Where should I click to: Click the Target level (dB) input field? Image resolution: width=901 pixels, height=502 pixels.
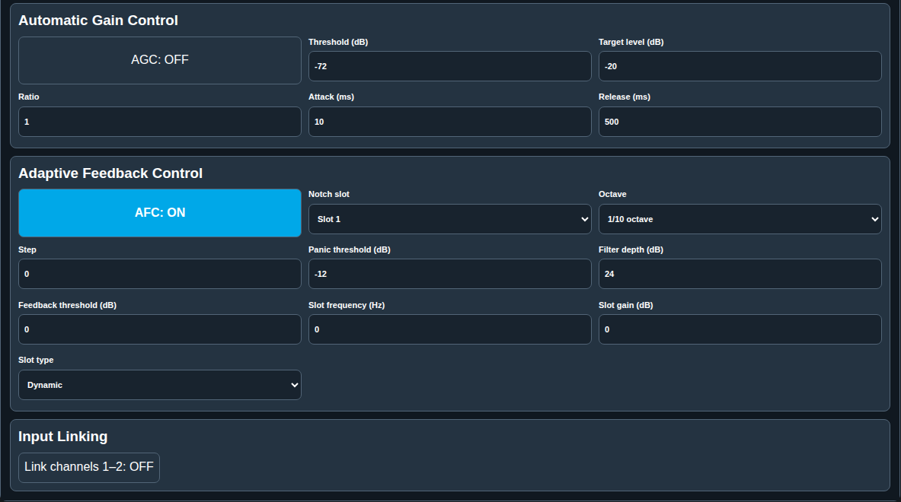tap(740, 66)
